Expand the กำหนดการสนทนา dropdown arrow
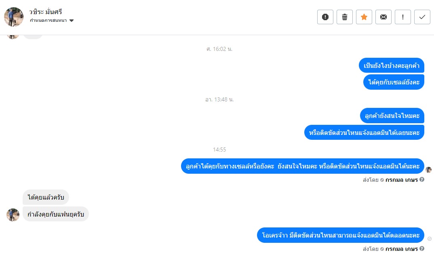Viewport: 434px width, 263px height. pyautogui.click(x=72, y=21)
